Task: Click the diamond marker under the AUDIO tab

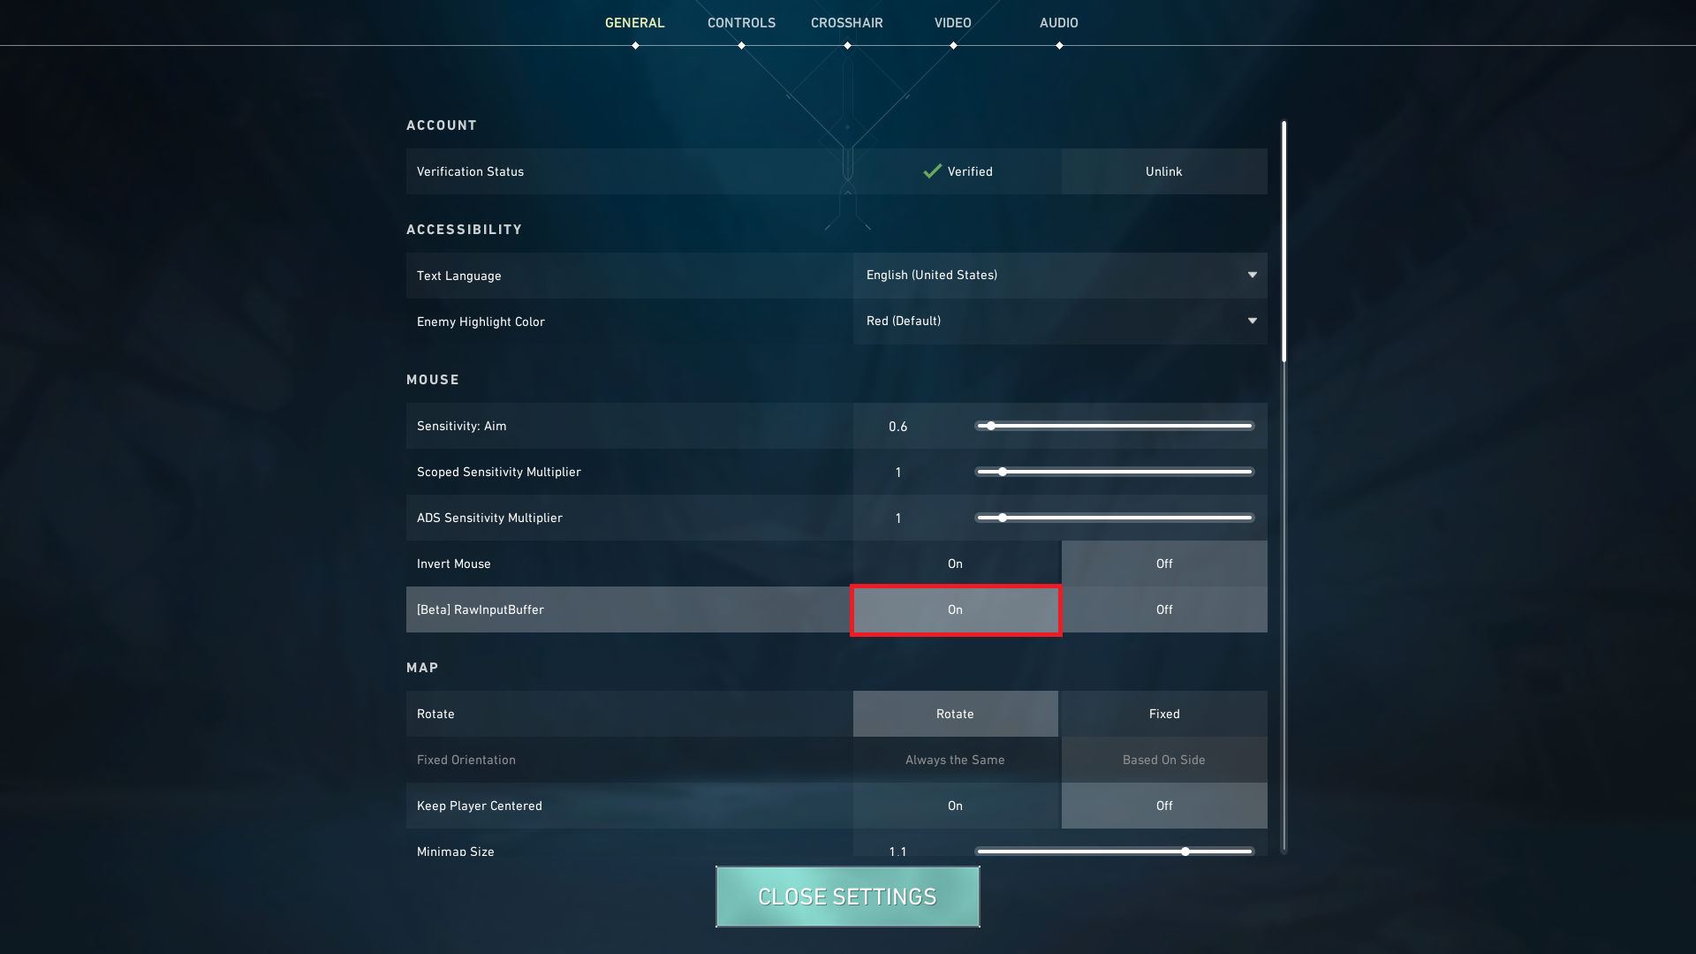Action: [x=1059, y=46]
